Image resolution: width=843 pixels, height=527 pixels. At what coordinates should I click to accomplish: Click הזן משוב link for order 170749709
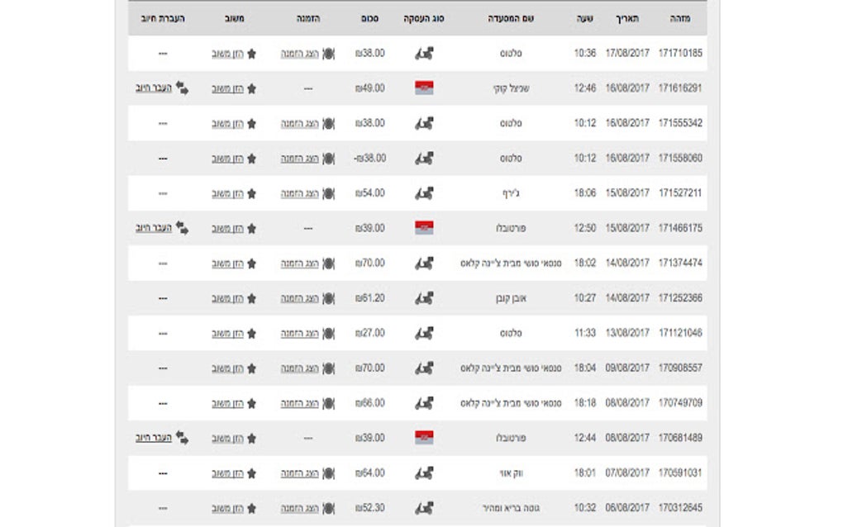[227, 403]
